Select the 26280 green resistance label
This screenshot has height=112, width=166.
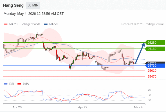click(155, 43)
